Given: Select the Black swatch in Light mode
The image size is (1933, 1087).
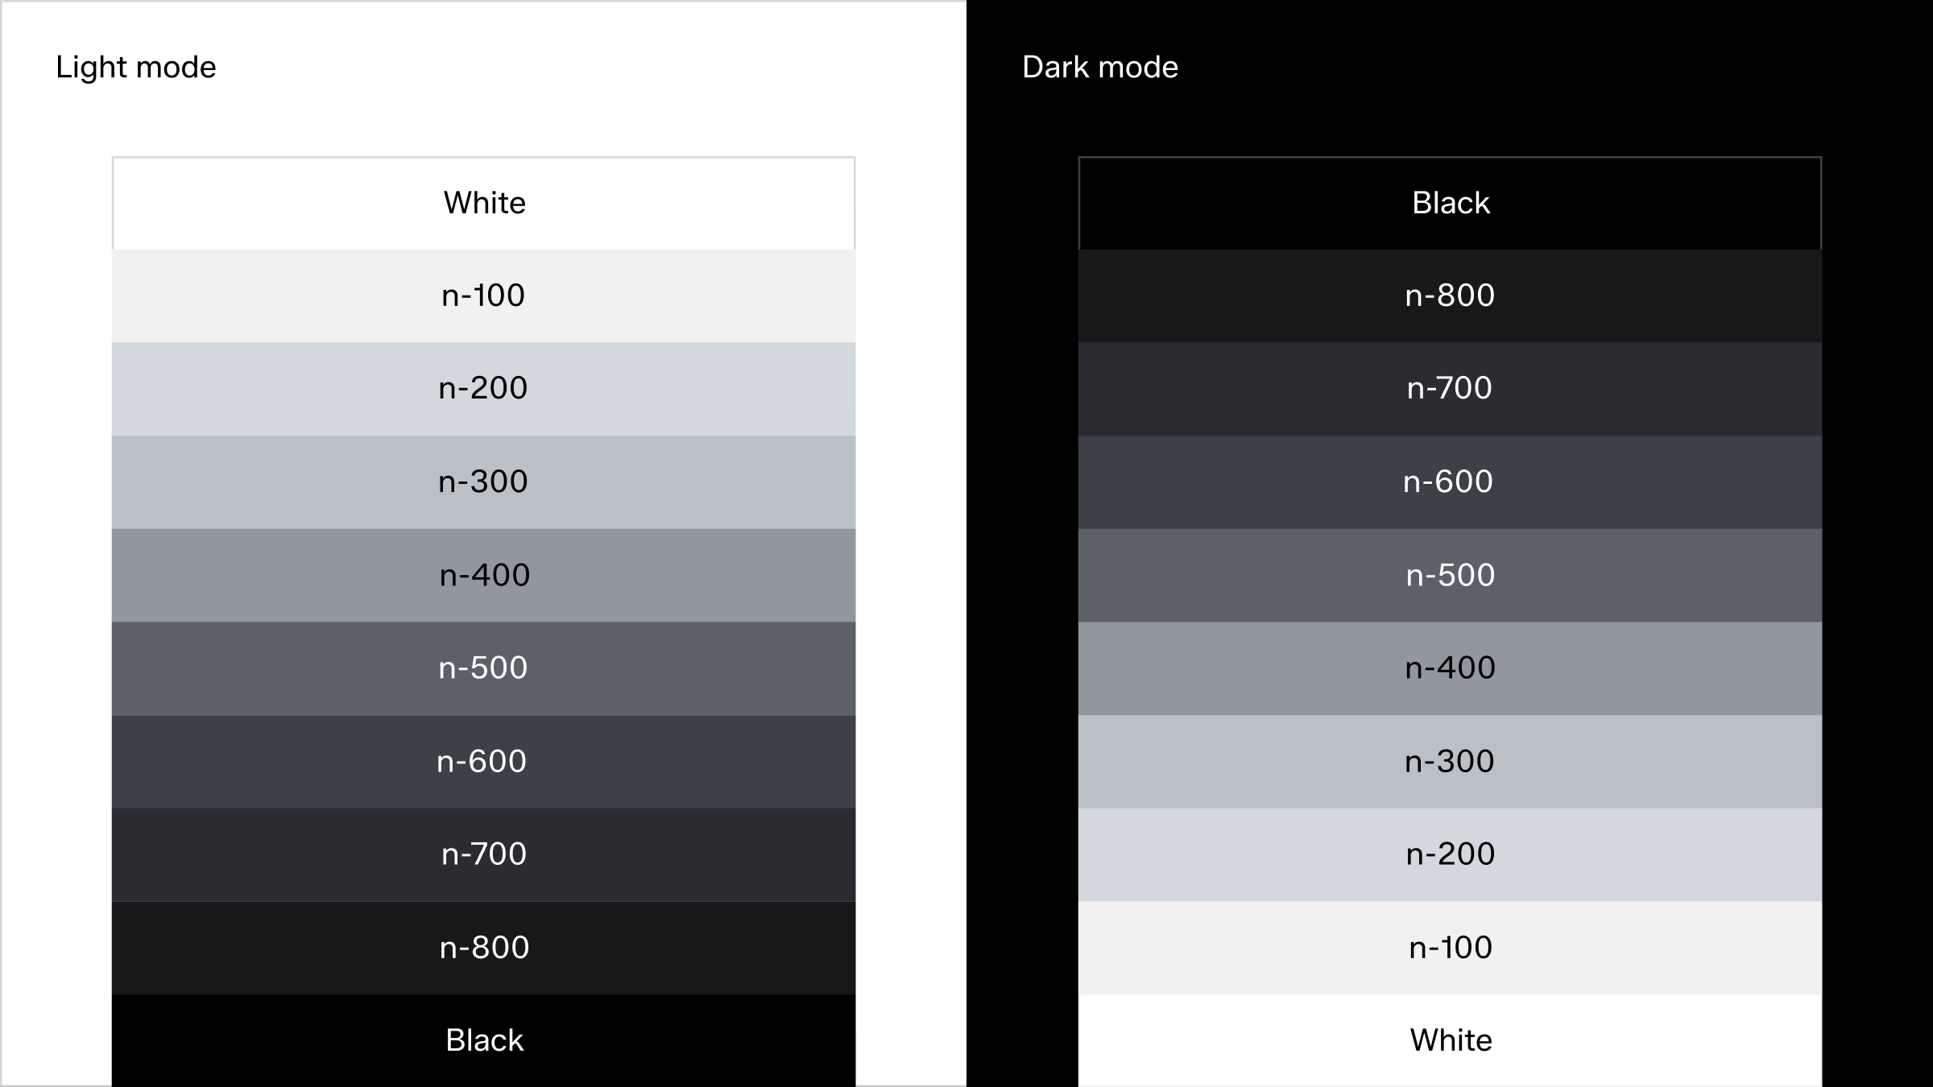Looking at the screenshot, I should tap(483, 1040).
